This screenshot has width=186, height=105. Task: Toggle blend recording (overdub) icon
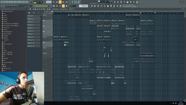(x=63, y=2)
